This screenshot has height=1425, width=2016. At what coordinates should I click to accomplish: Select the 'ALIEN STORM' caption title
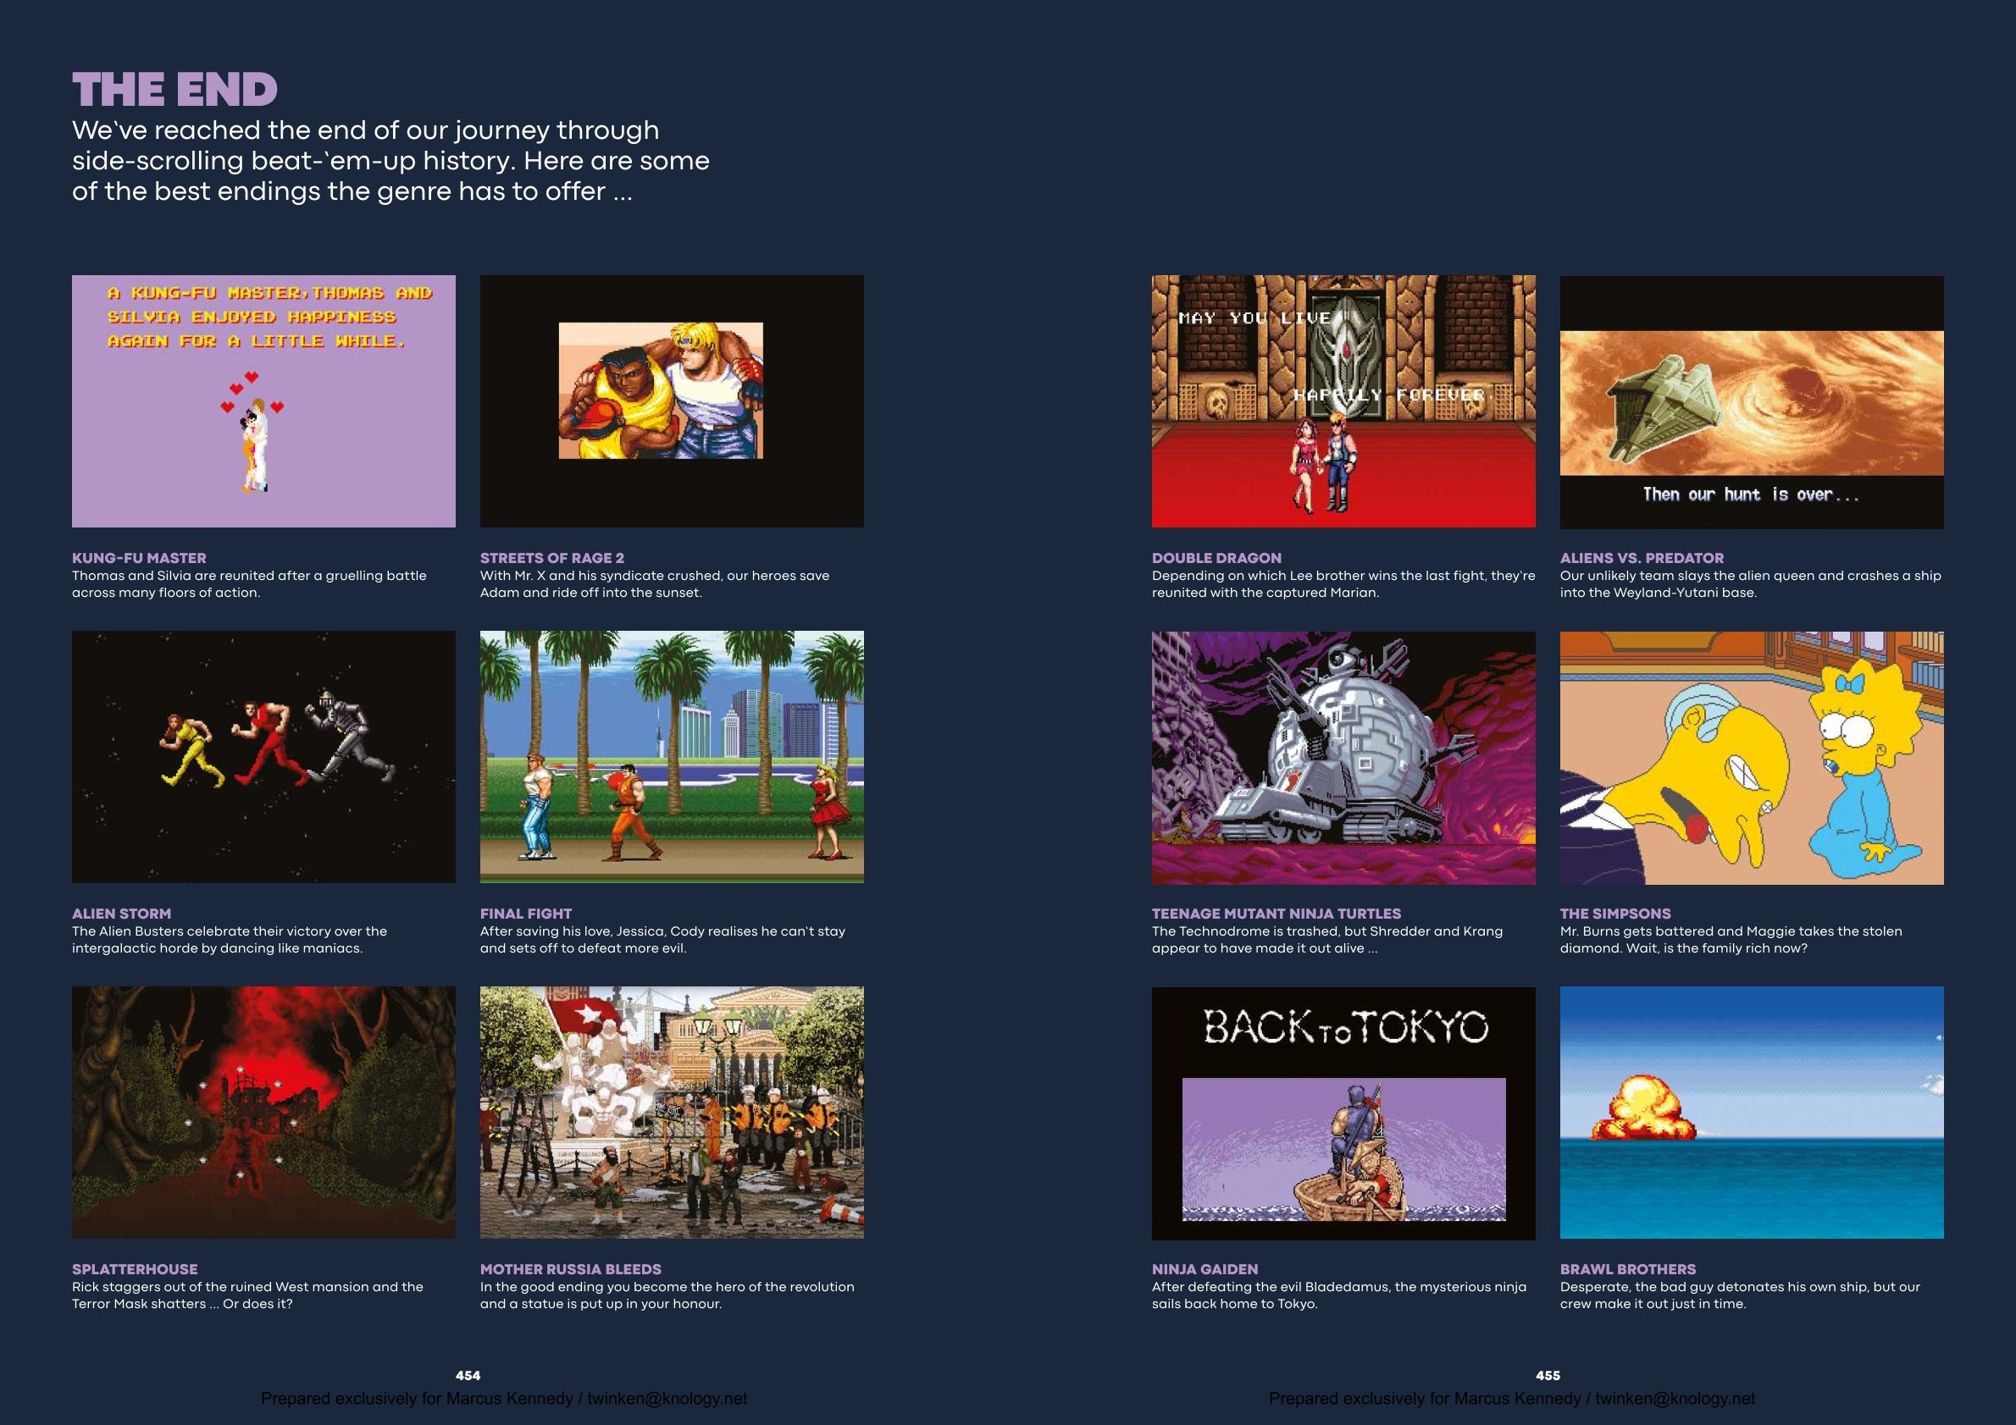click(x=121, y=914)
